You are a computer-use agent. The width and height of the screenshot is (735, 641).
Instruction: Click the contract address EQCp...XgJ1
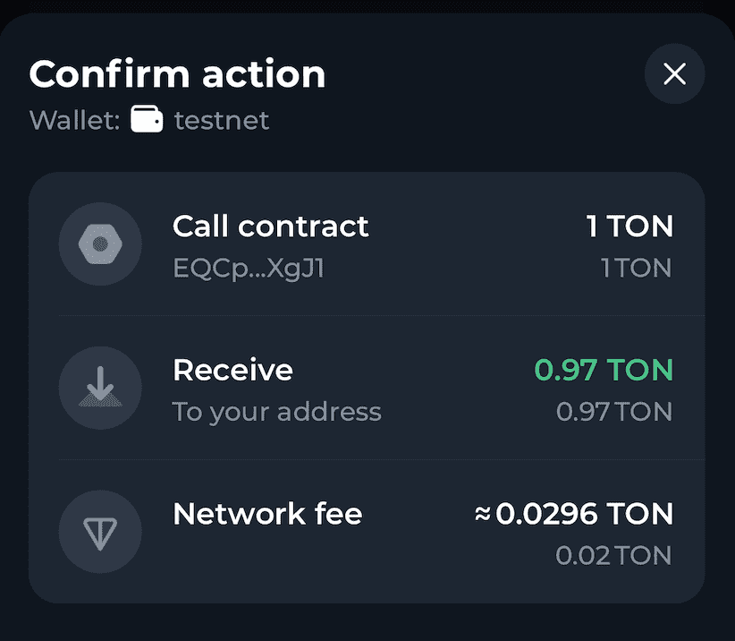click(248, 268)
